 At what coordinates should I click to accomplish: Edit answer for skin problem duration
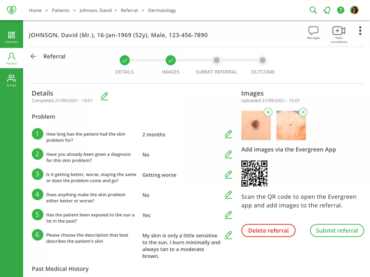pos(228,134)
